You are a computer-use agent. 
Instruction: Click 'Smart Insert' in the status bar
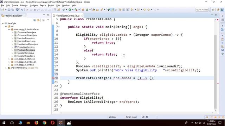[131, 117]
